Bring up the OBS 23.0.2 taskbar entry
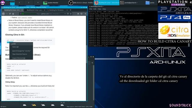The height and width of the screenshot is (108, 192). 81,3
